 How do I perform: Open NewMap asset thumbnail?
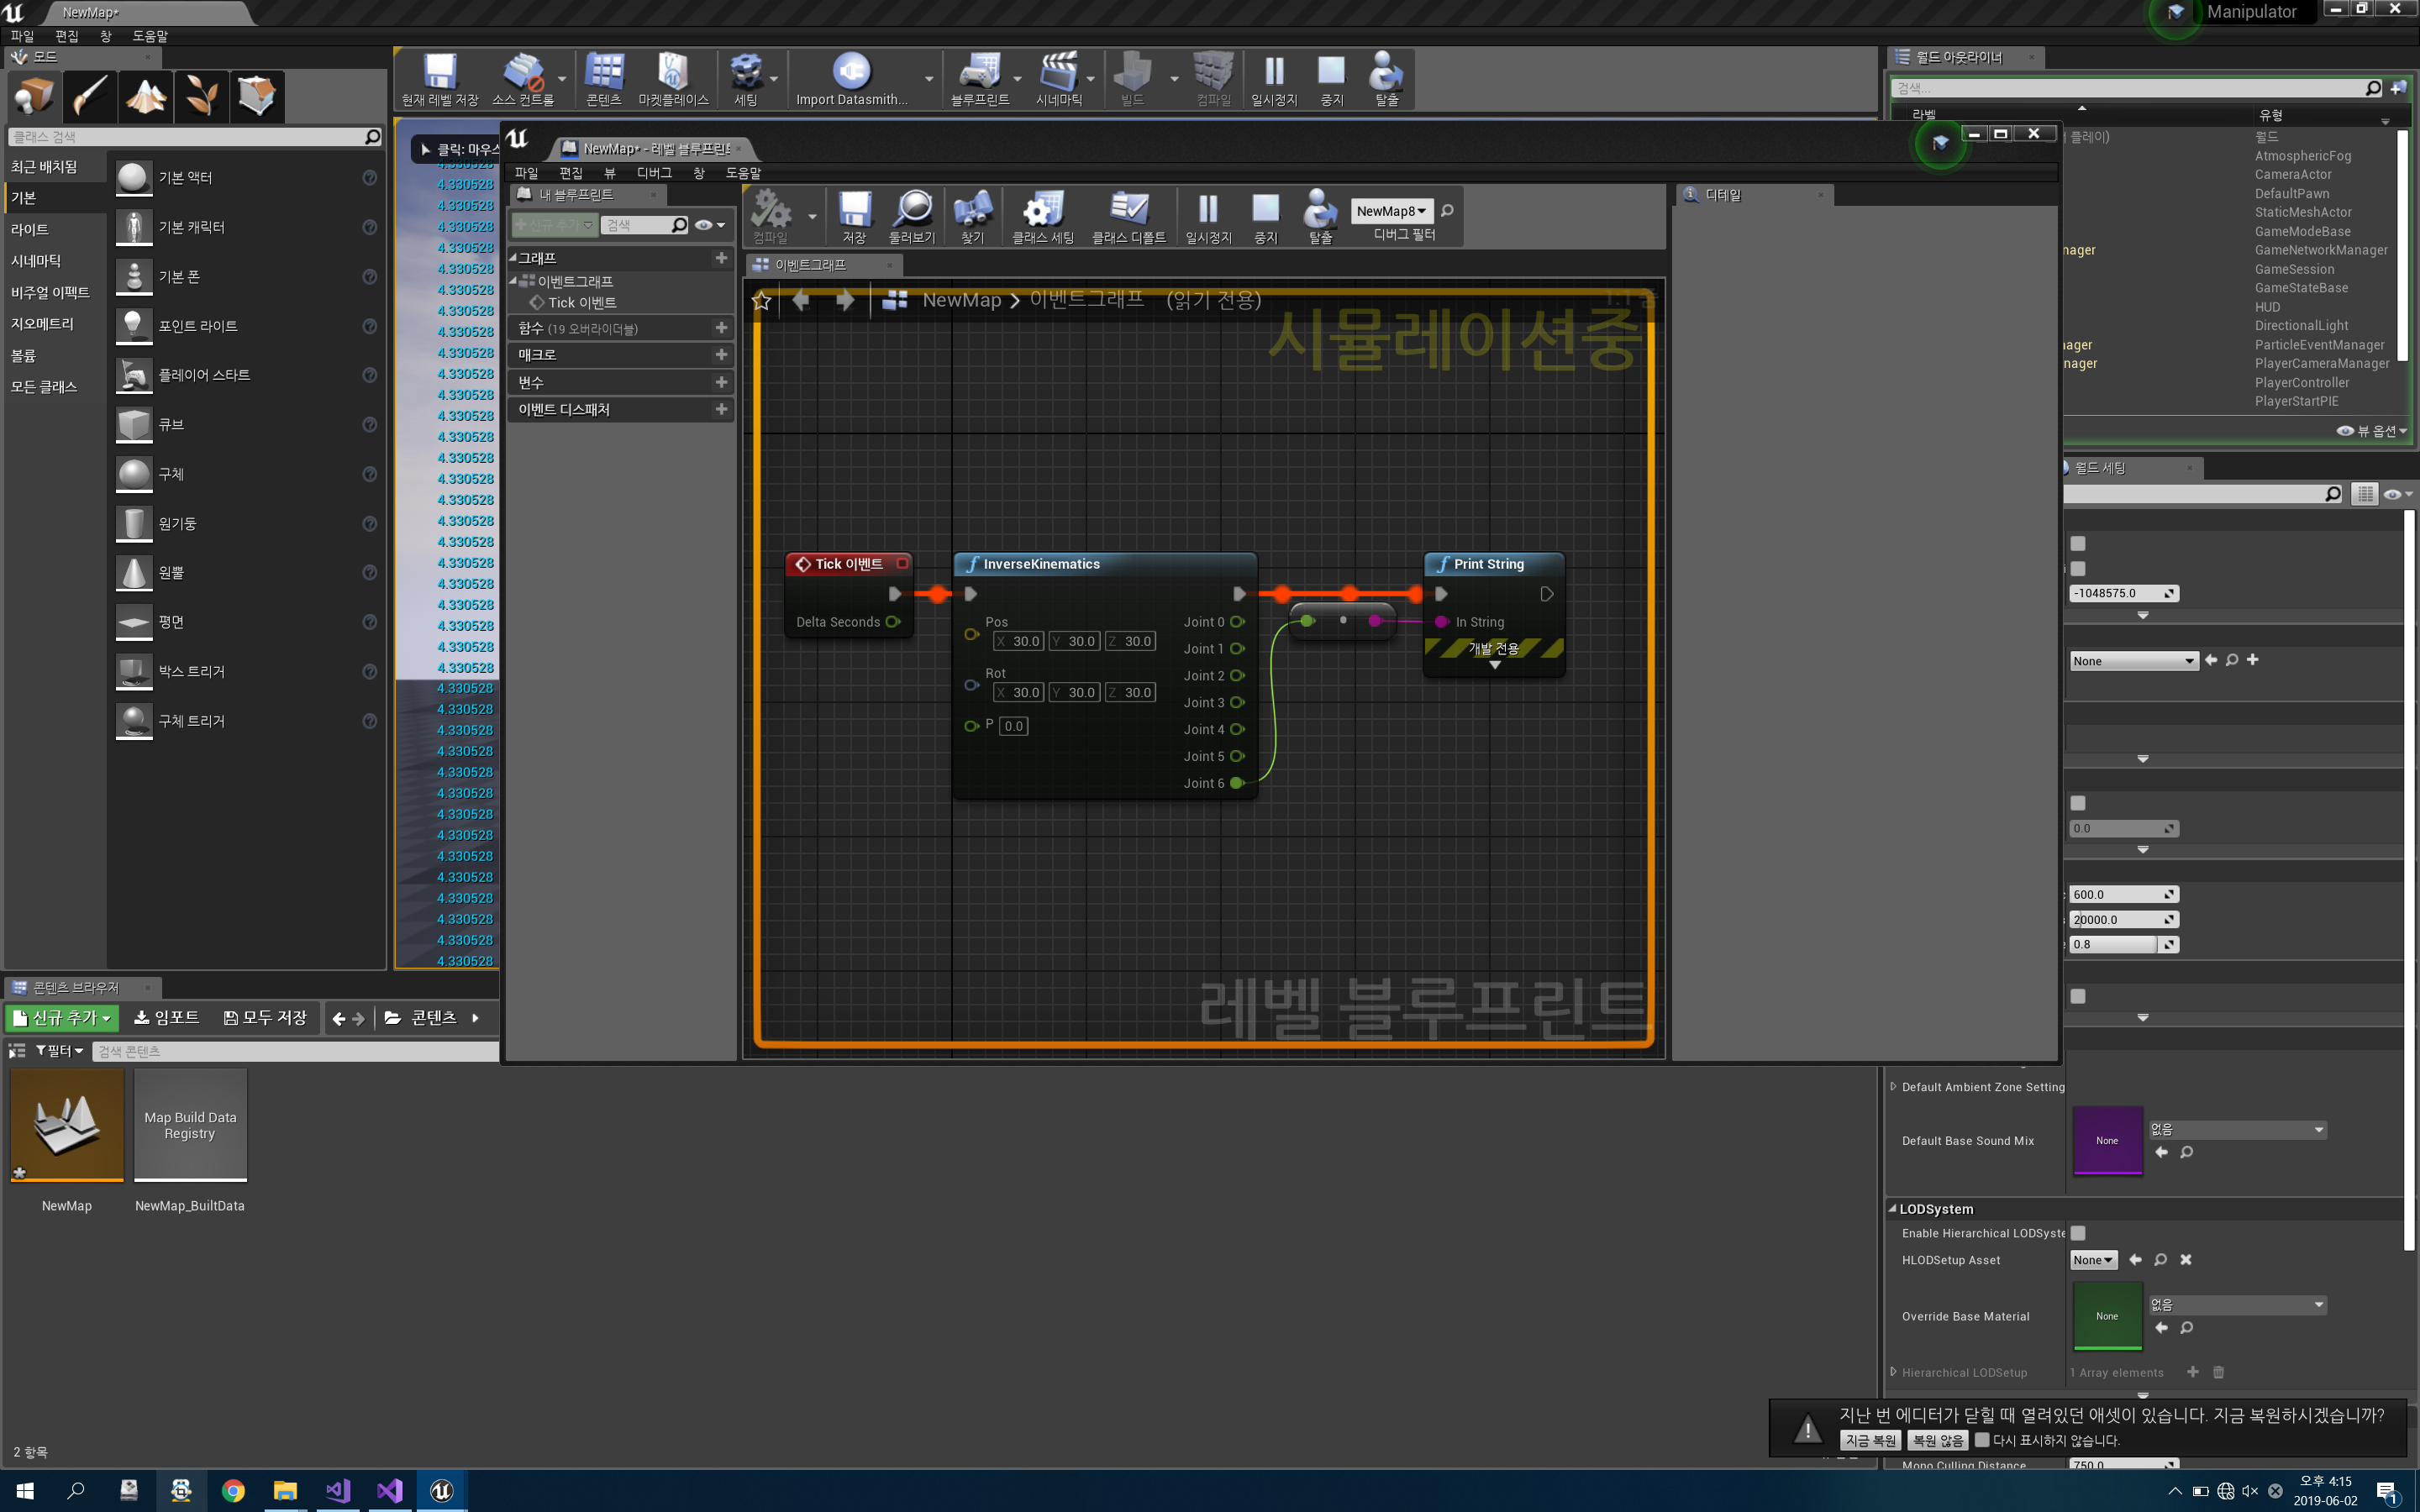(x=67, y=1125)
